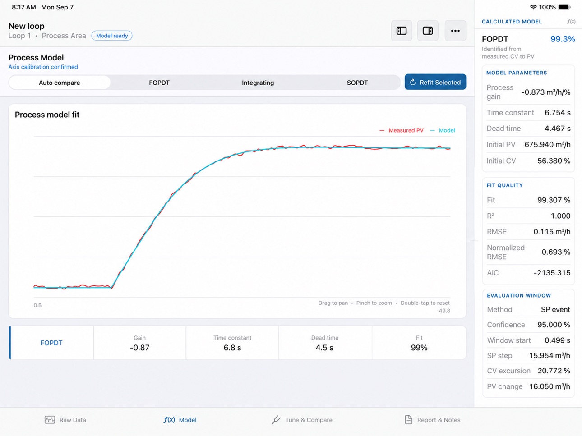Switch to the Raw Data tab
This screenshot has width=582, height=436.
tap(65, 420)
